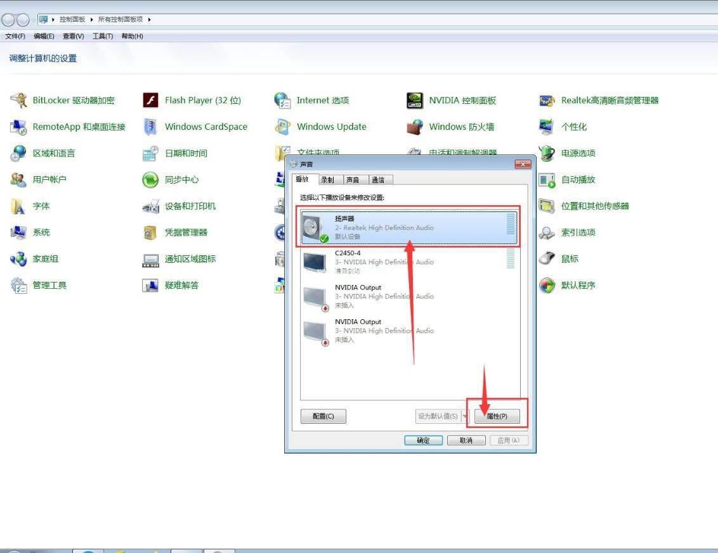The height and width of the screenshot is (553, 718).
Task: Click the 配置(C) button
Action: pos(323,416)
